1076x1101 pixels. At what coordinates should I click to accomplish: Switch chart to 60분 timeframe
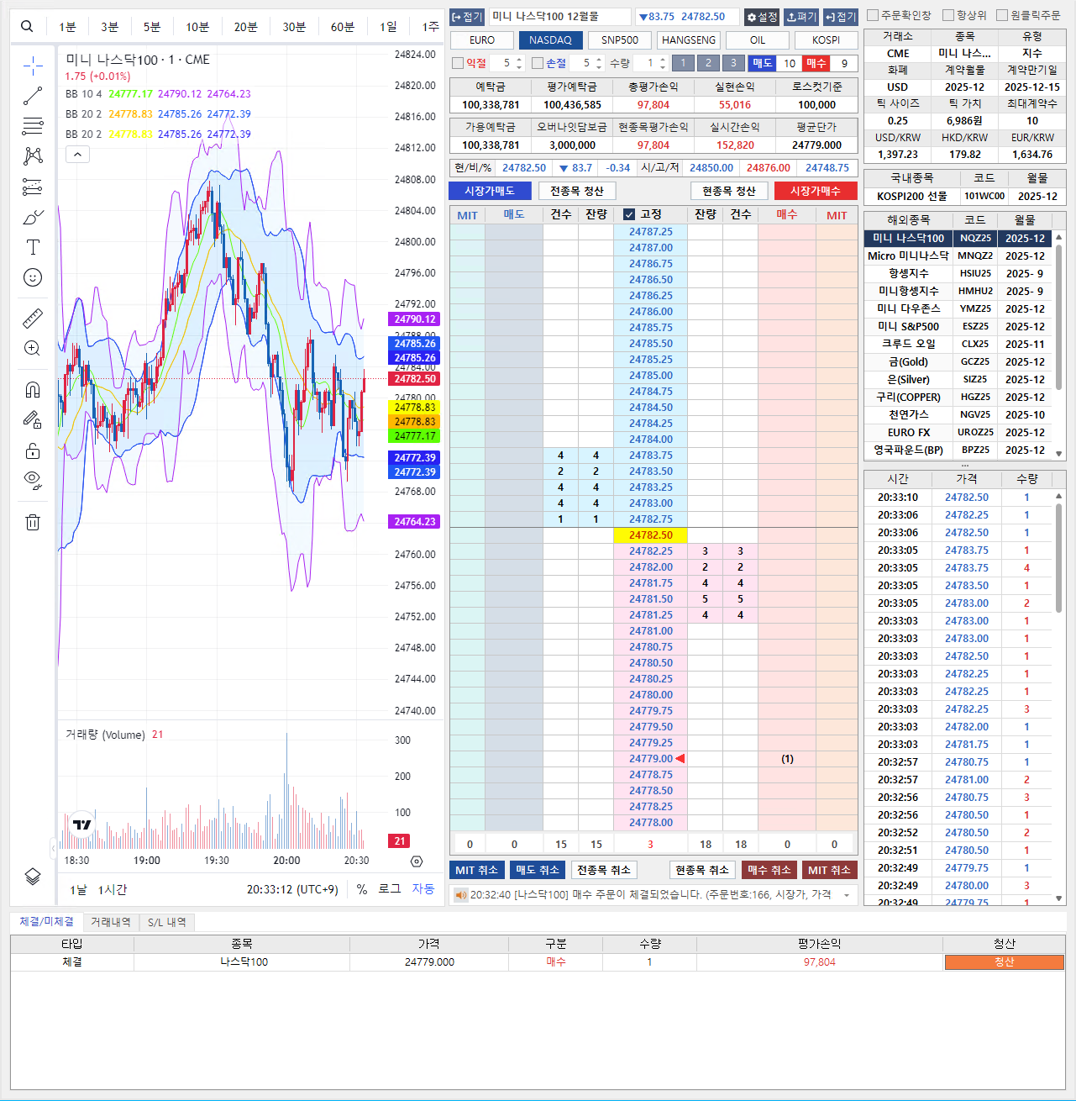(343, 27)
